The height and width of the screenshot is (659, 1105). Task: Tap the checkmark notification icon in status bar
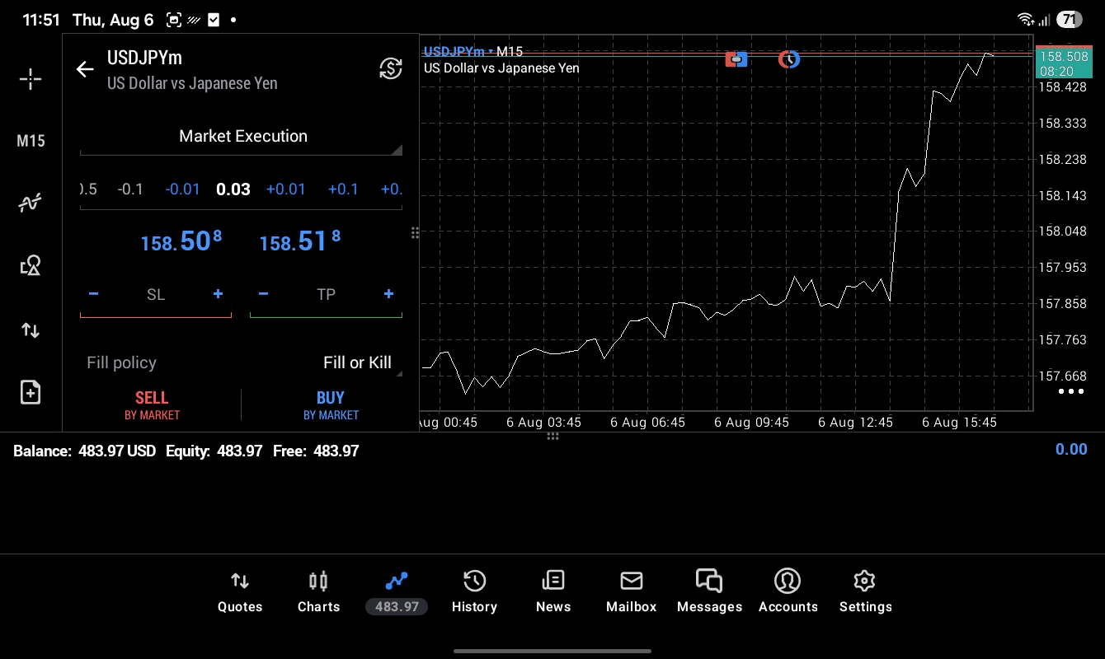click(214, 20)
